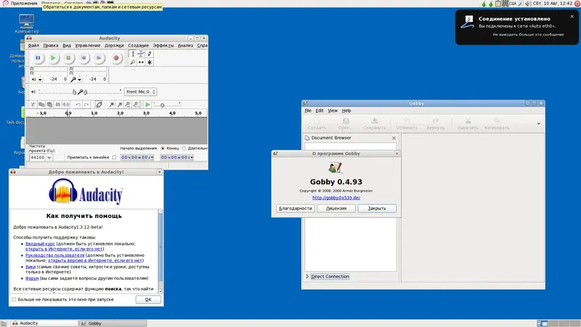The image size is (581, 327).
Task: Click the Copy icon in Audacity edit toolbar
Action: pos(41,105)
